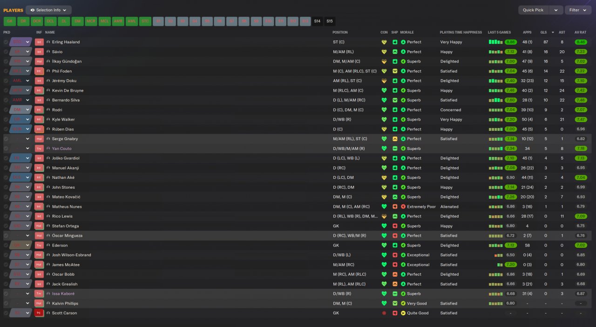Viewport: 596px width, 327px height.
Task: Click İlkay Gündoğan's morale icon
Action: click(x=403, y=61)
